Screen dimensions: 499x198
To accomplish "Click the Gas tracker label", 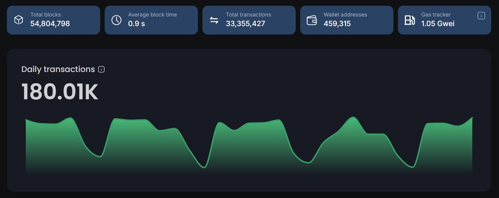I will [436, 15].
